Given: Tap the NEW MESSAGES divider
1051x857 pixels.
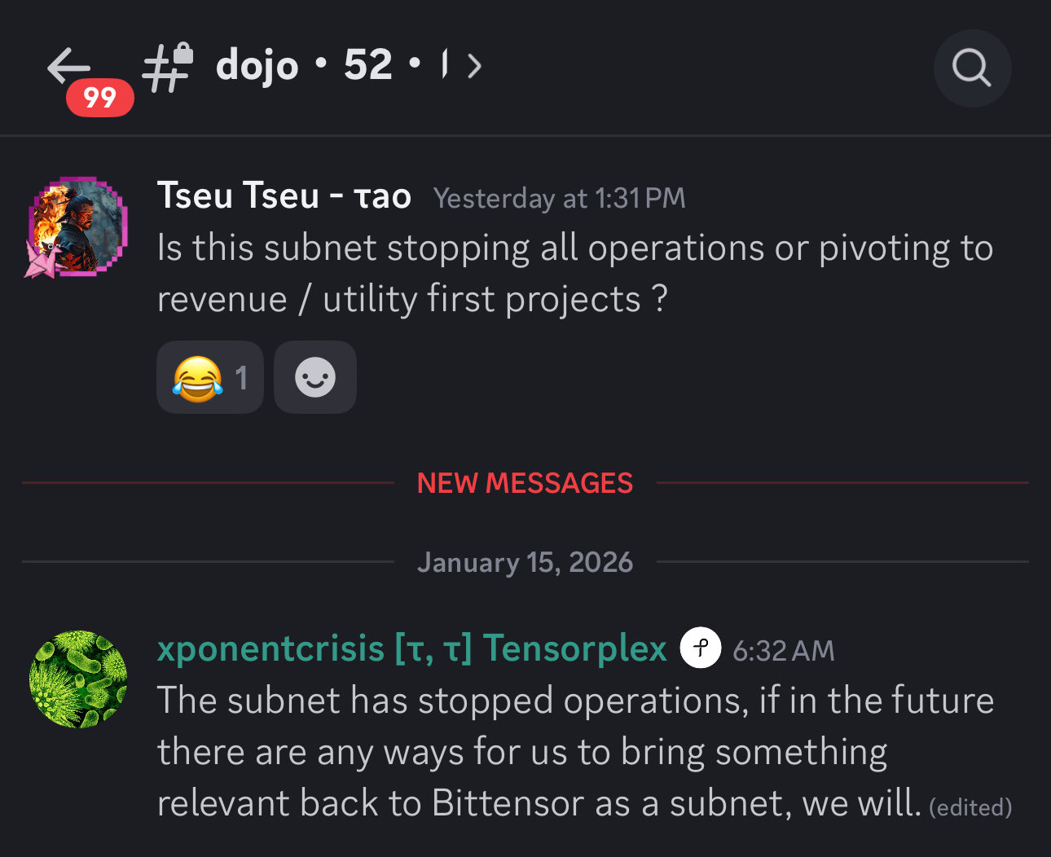Looking at the screenshot, I should pos(525,483).
